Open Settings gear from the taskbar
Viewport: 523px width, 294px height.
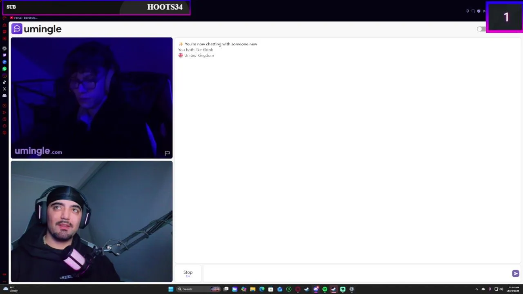pos(351,289)
